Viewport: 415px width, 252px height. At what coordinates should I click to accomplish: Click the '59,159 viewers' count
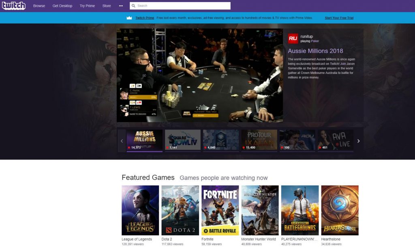212,244
